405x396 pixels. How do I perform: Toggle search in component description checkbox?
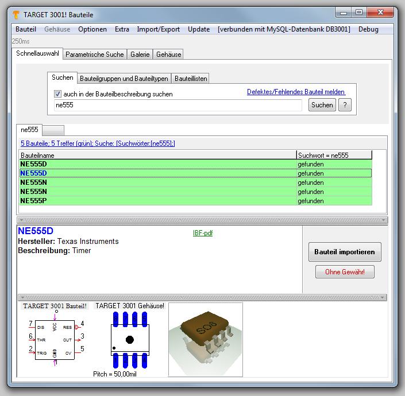click(x=57, y=94)
